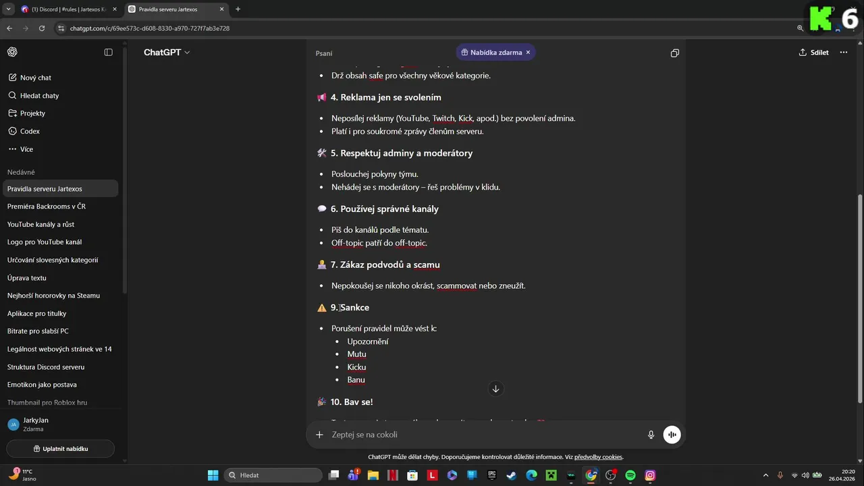Switch to Pravidla serveru Jartexos browser tab
Image resolution: width=864 pixels, height=486 pixels.
coord(175,9)
